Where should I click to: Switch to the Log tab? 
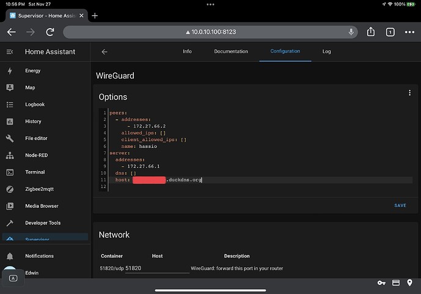(x=326, y=51)
